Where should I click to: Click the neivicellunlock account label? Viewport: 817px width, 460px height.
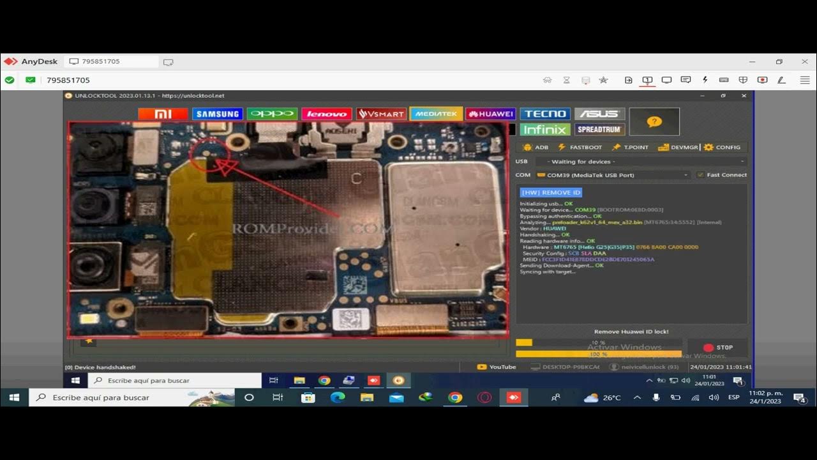(645, 367)
